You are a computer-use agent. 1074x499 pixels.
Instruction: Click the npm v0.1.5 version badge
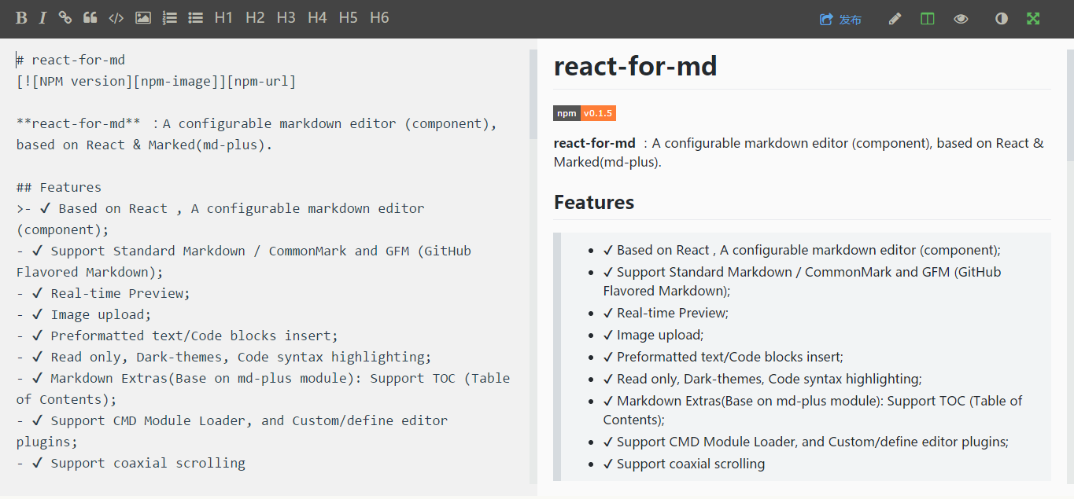[x=585, y=113]
